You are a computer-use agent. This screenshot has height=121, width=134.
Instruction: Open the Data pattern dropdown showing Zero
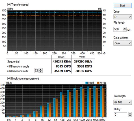[122, 43]
